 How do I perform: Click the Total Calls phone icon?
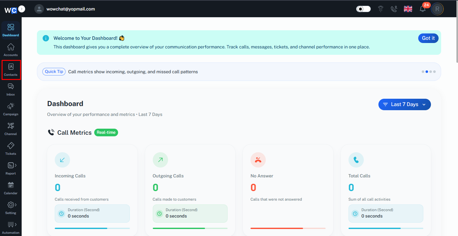[x=356, y=160]
